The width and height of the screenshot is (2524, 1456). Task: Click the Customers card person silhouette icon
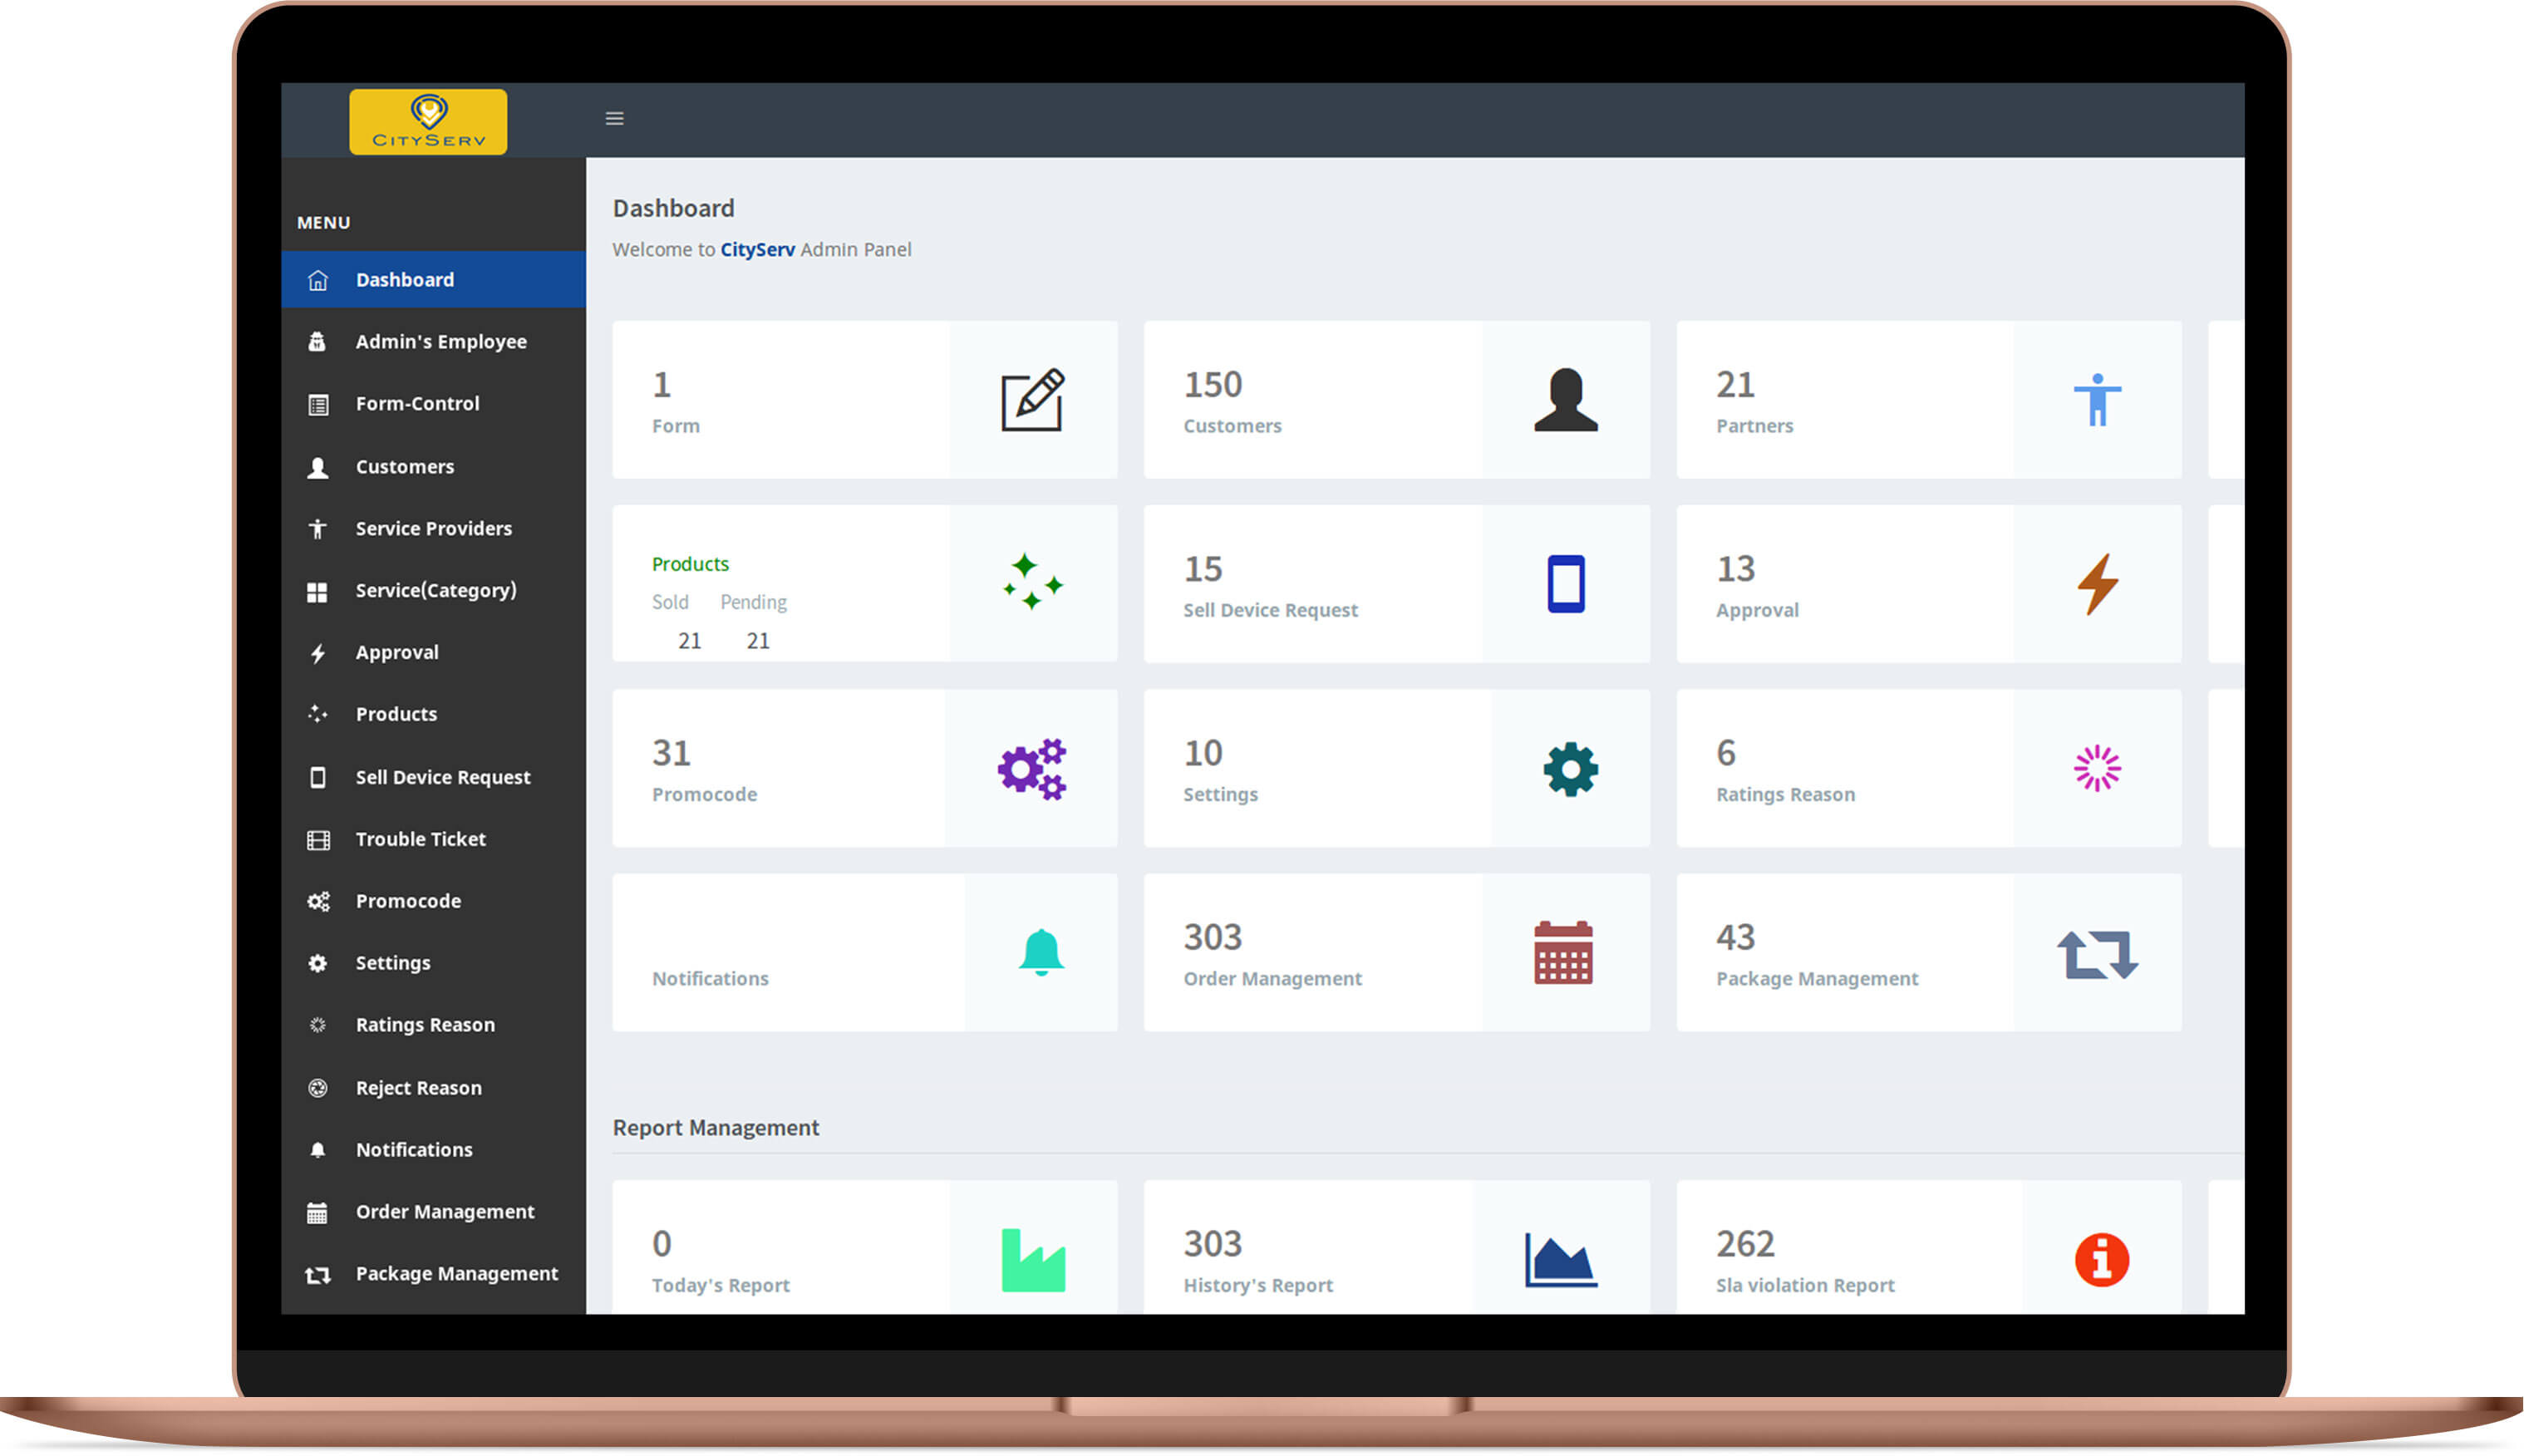[1565, 400]
